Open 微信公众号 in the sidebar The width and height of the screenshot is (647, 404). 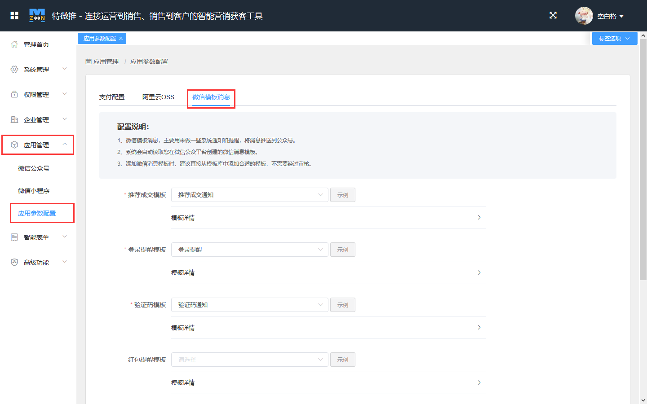[x=34, y=168]
